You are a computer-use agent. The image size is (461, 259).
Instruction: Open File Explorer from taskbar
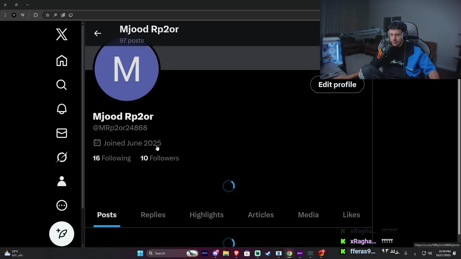(226, 253)
